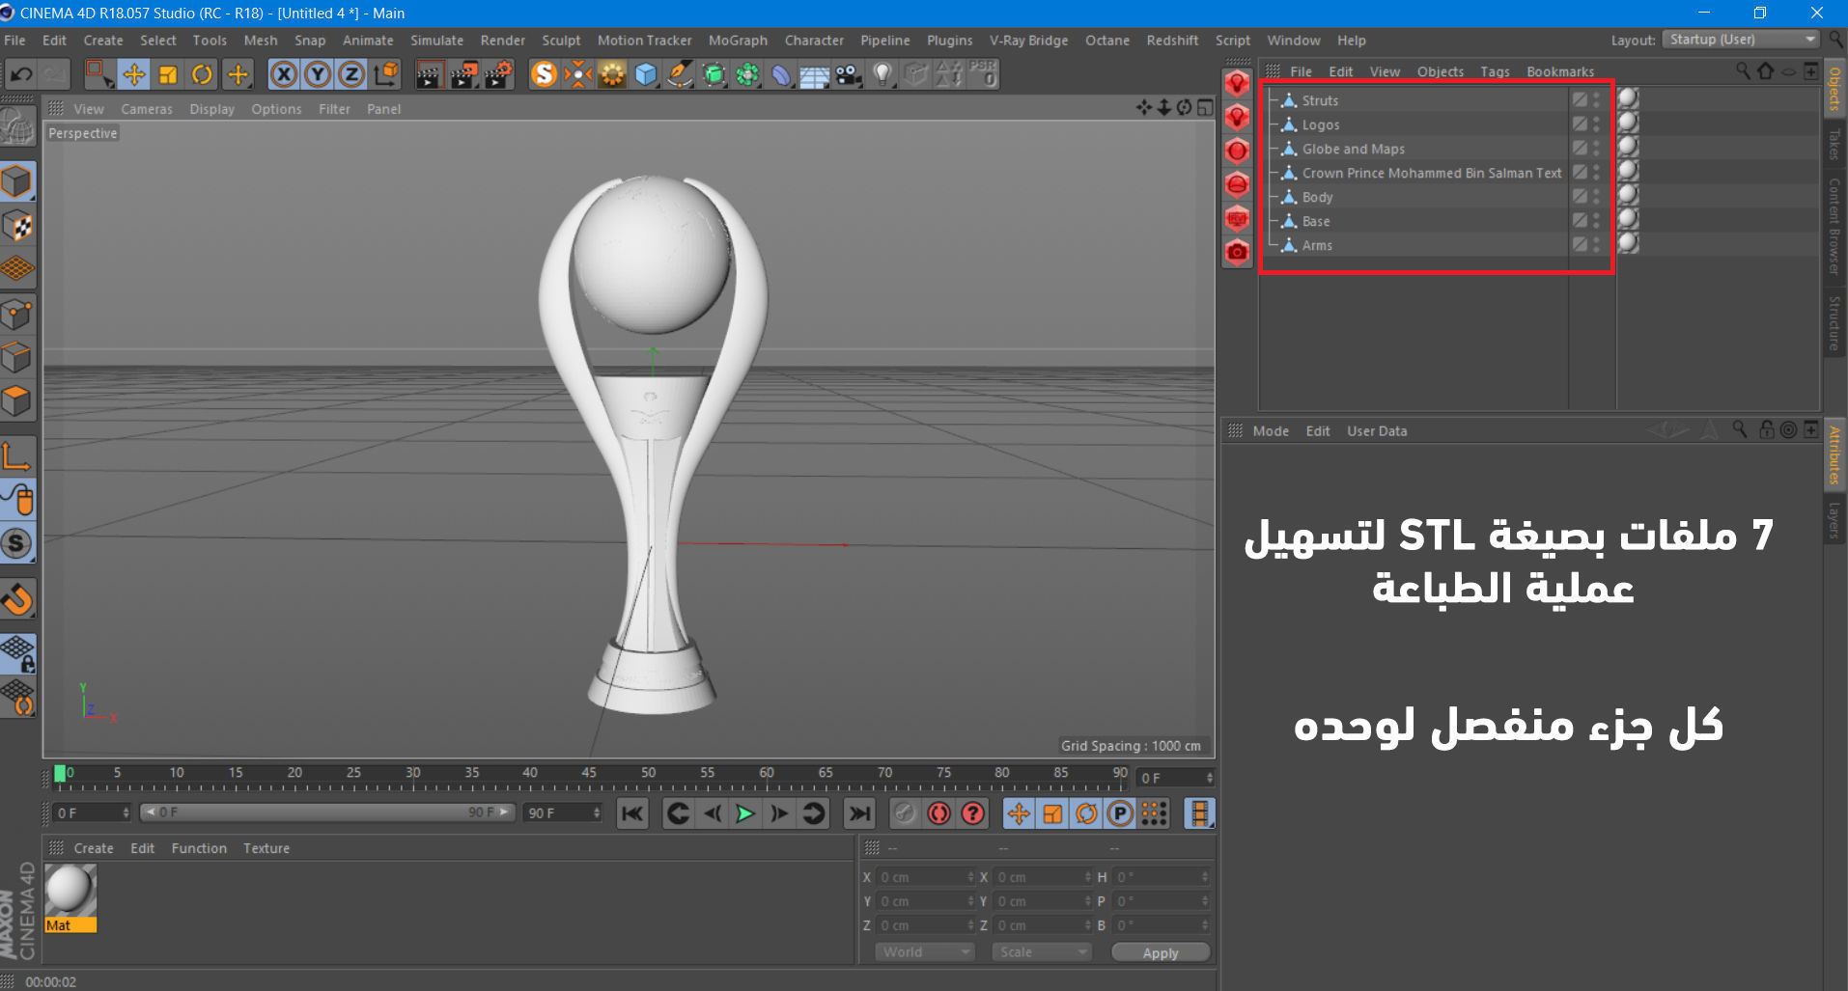Click the timeline preview range slider
The height and width of the screenshot is (991, 1848).
point(327,812)
